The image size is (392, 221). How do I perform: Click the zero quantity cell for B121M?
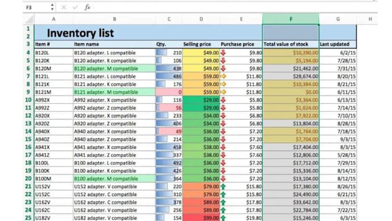click(169, 92)
